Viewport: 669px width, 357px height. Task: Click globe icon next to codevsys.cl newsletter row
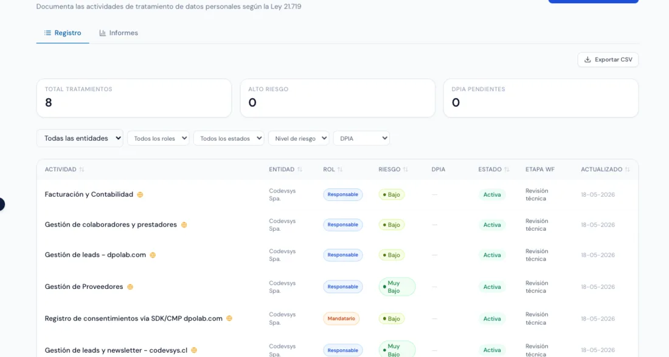[x=194, y=350]
